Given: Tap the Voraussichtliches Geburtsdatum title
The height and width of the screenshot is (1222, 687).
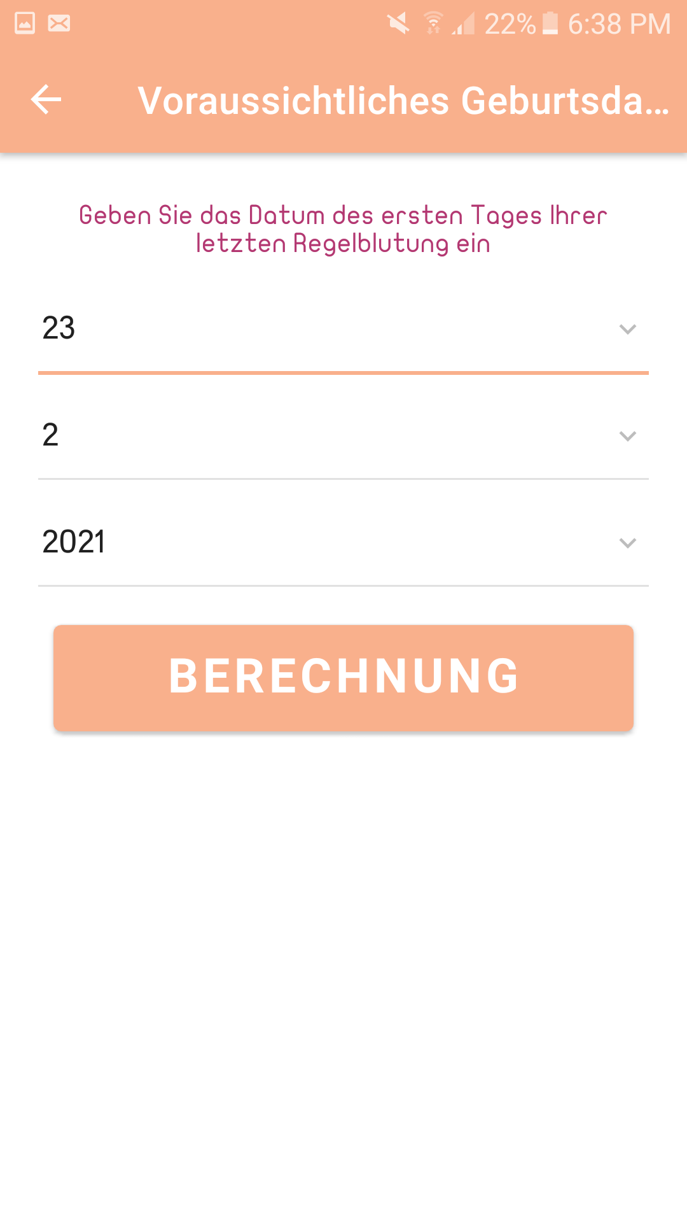Looking at the screenshot, I should click(404, 101).
